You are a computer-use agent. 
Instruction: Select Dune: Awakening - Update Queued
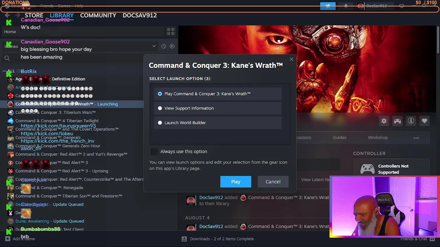coord(49,221)
